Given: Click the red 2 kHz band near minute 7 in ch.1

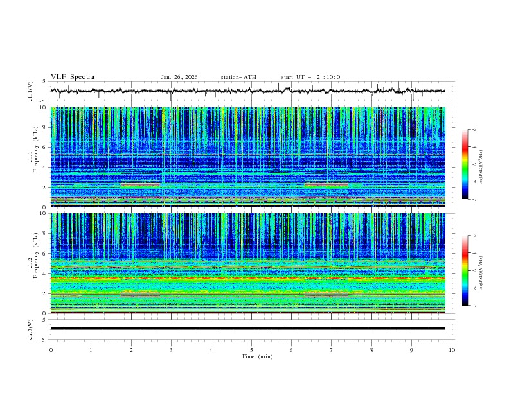Looking at the screenshot, I should 326,185.
